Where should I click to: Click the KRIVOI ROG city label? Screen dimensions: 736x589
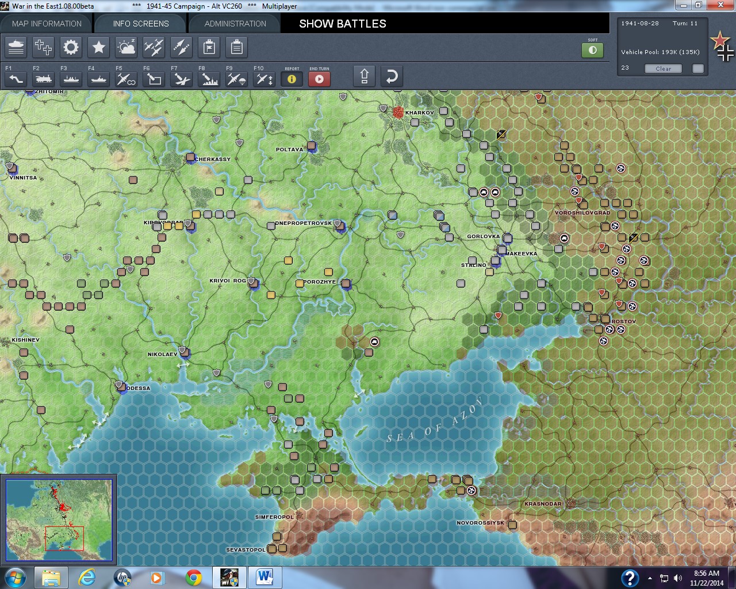[x=228, y=281]
